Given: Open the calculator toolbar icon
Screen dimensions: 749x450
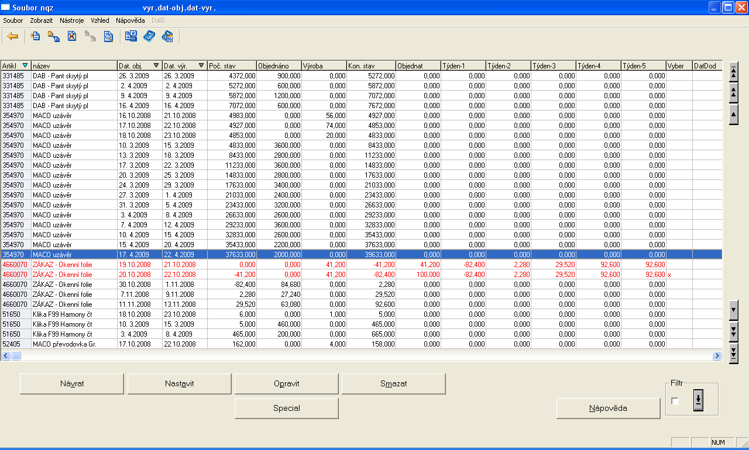Looking at the screenshot, I should (x=149, y=36).
